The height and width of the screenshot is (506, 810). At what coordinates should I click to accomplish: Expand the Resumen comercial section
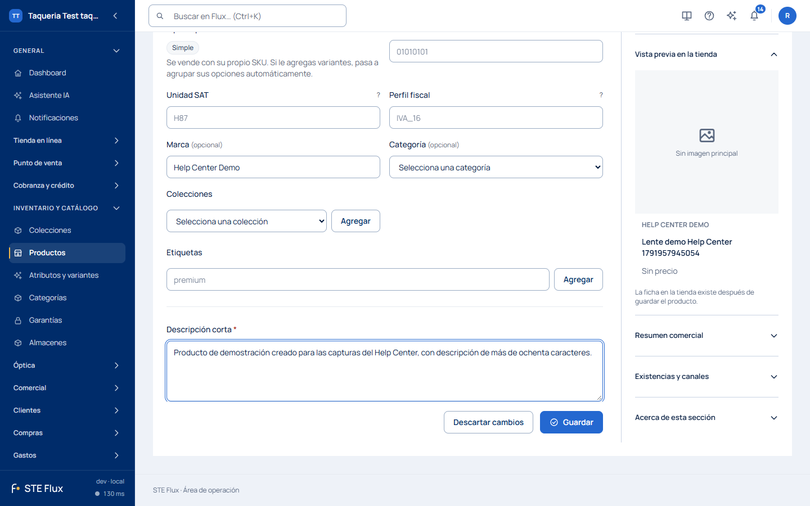click(706, 336)
